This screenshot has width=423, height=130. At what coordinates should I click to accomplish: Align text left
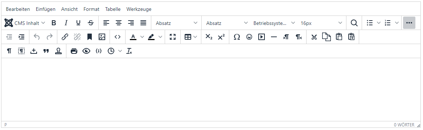click(x=106, y=23)
